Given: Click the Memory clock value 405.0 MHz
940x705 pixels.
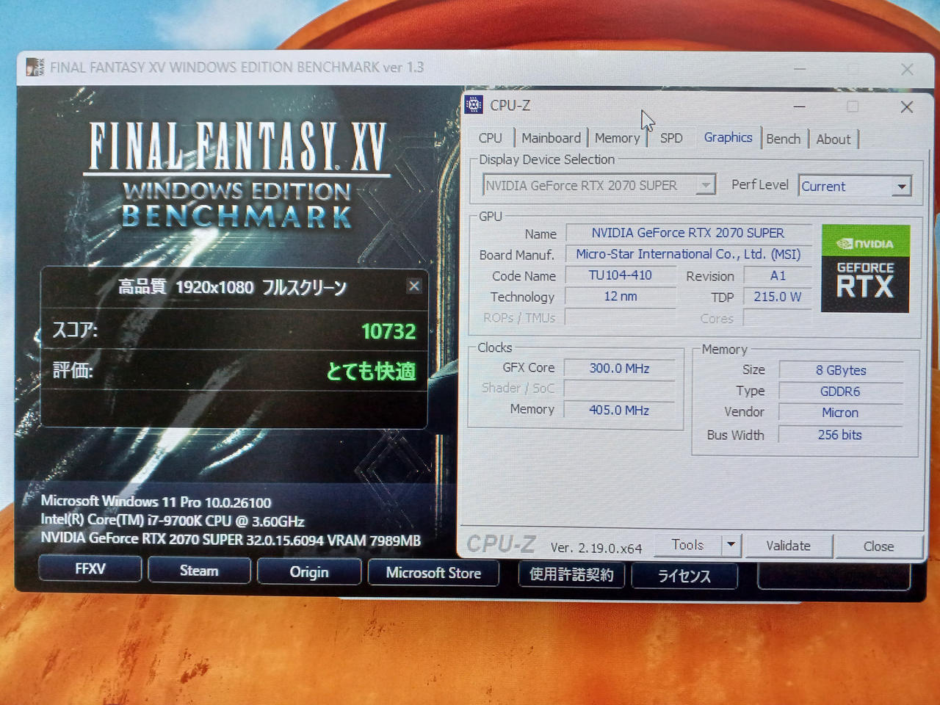Looking at the screenshot, I should pos(619,410).
